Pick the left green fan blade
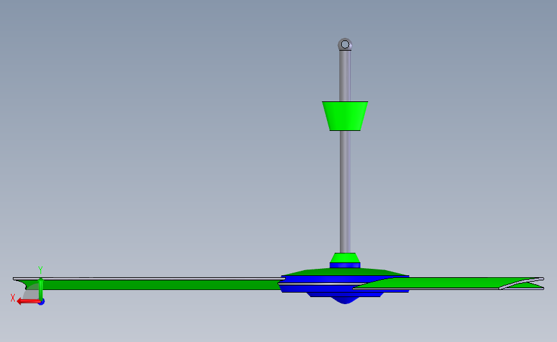Viewport: 557px width, 342px height. click(153, 285)
